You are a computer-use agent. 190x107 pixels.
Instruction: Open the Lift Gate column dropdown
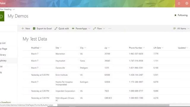tap(162, 48)
